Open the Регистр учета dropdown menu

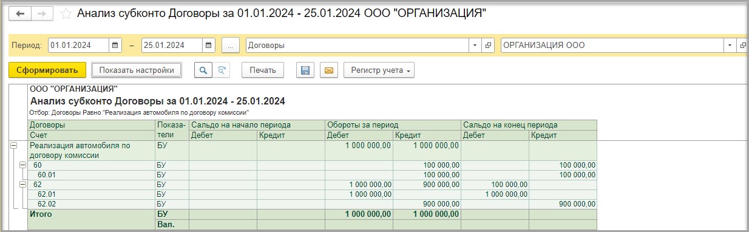[379, 70]
